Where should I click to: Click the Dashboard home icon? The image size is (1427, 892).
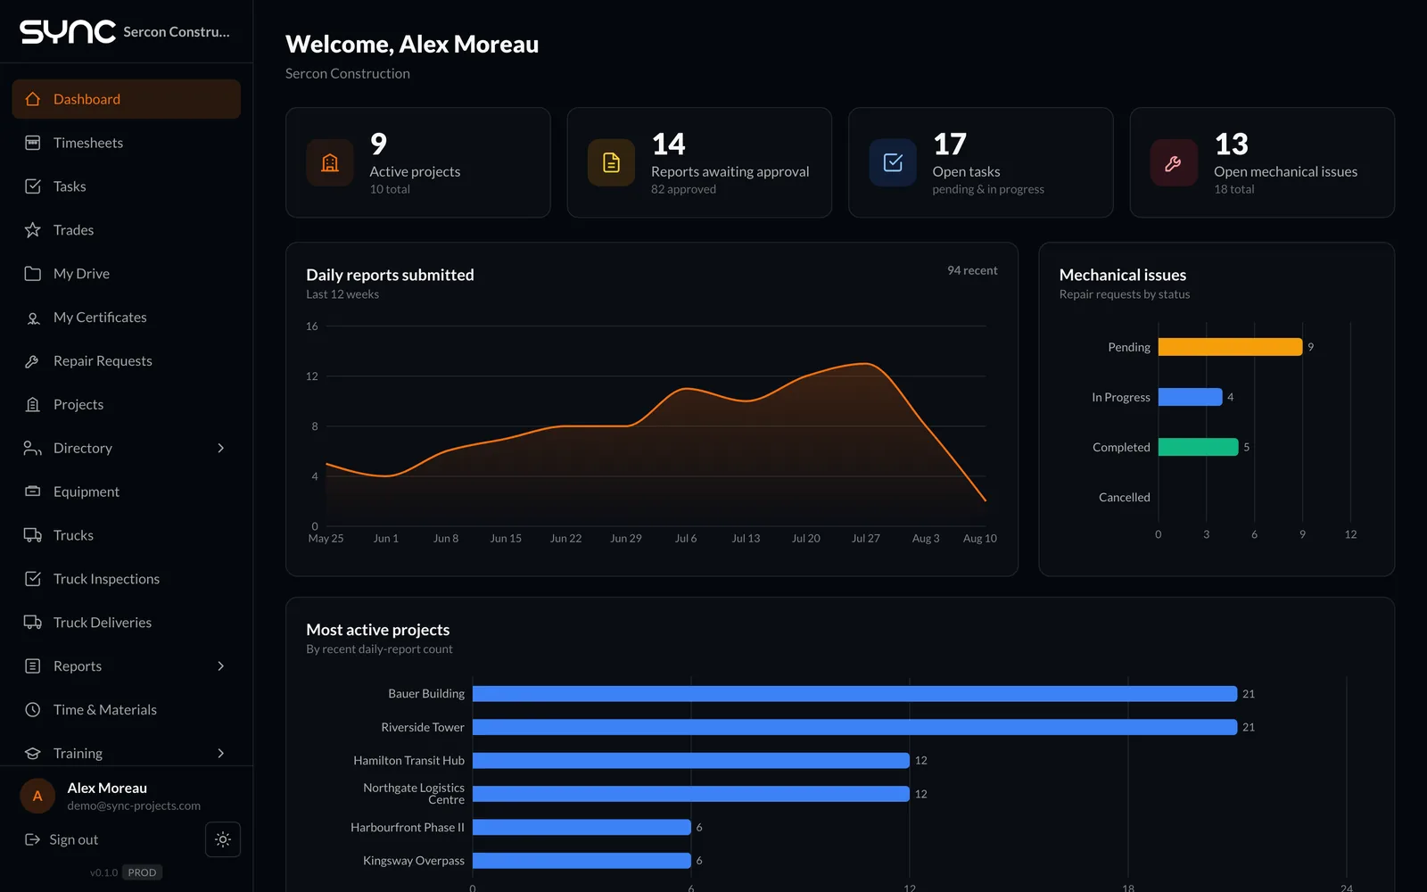pyautogui.click(x=33, y=99)
